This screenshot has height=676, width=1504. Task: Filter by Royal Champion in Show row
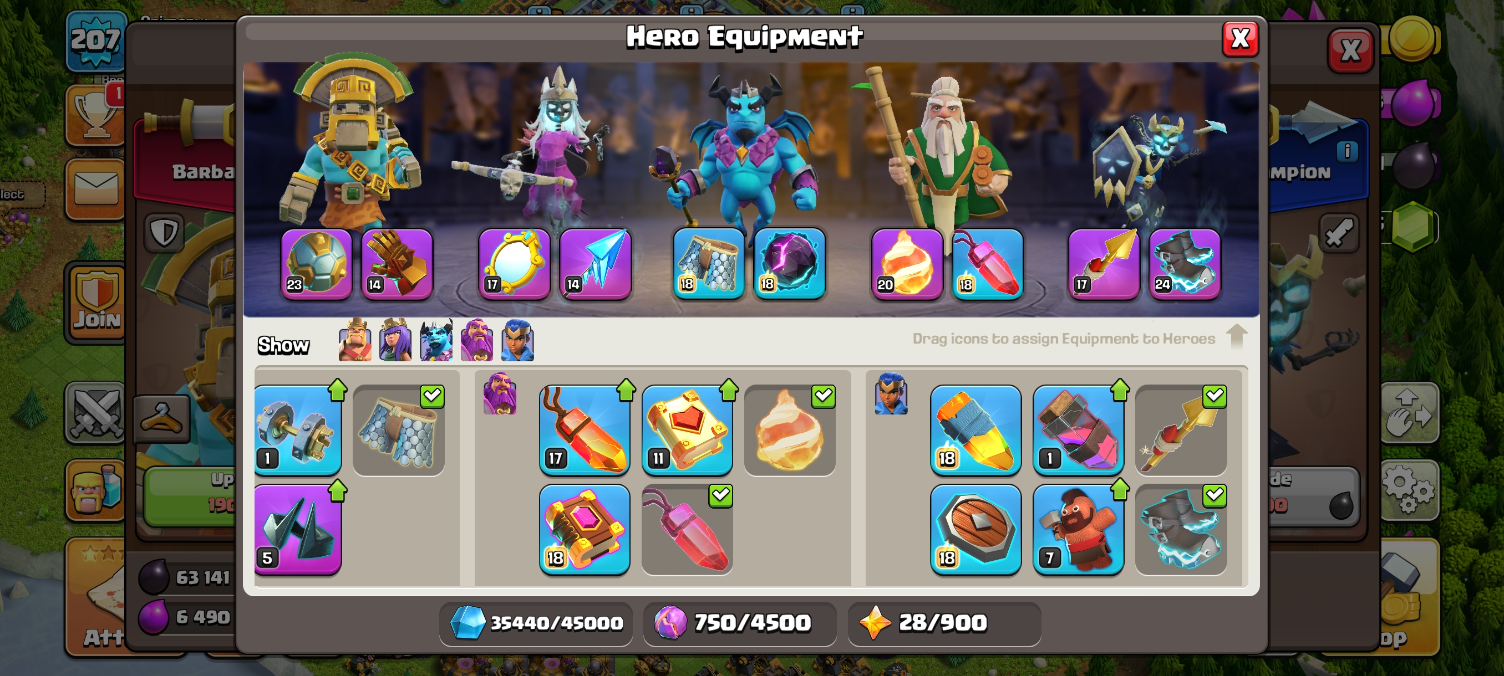(517, 340)
